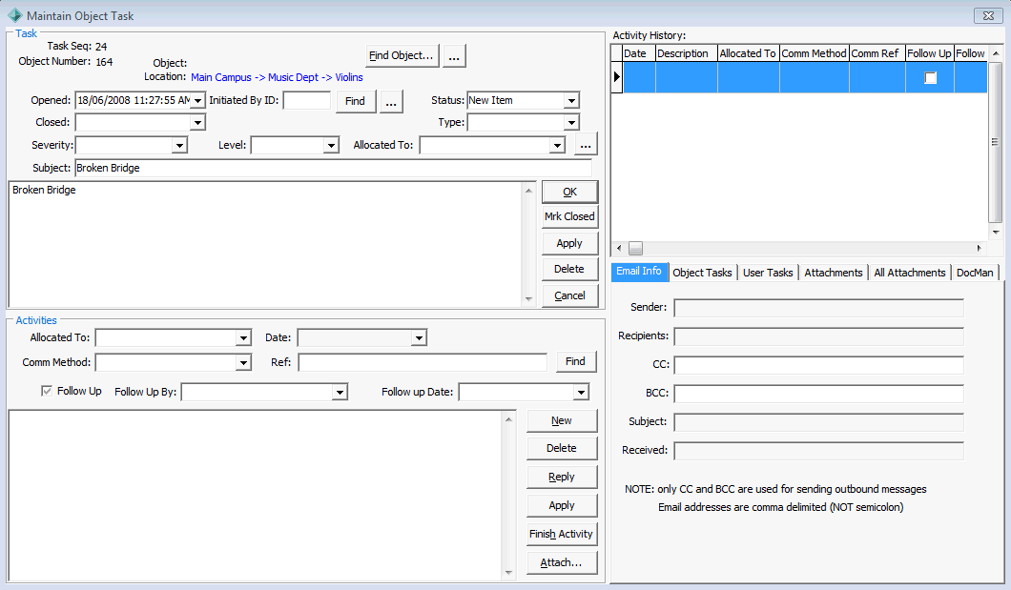Click the Ref input field
This screenshot has width=1011, height=590.
click(423, 362)
